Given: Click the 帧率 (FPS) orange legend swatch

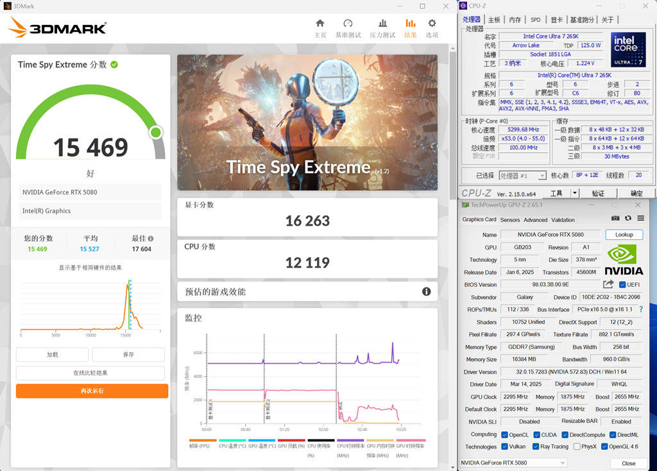Looking at the screenshot, I should click(203, 440).
